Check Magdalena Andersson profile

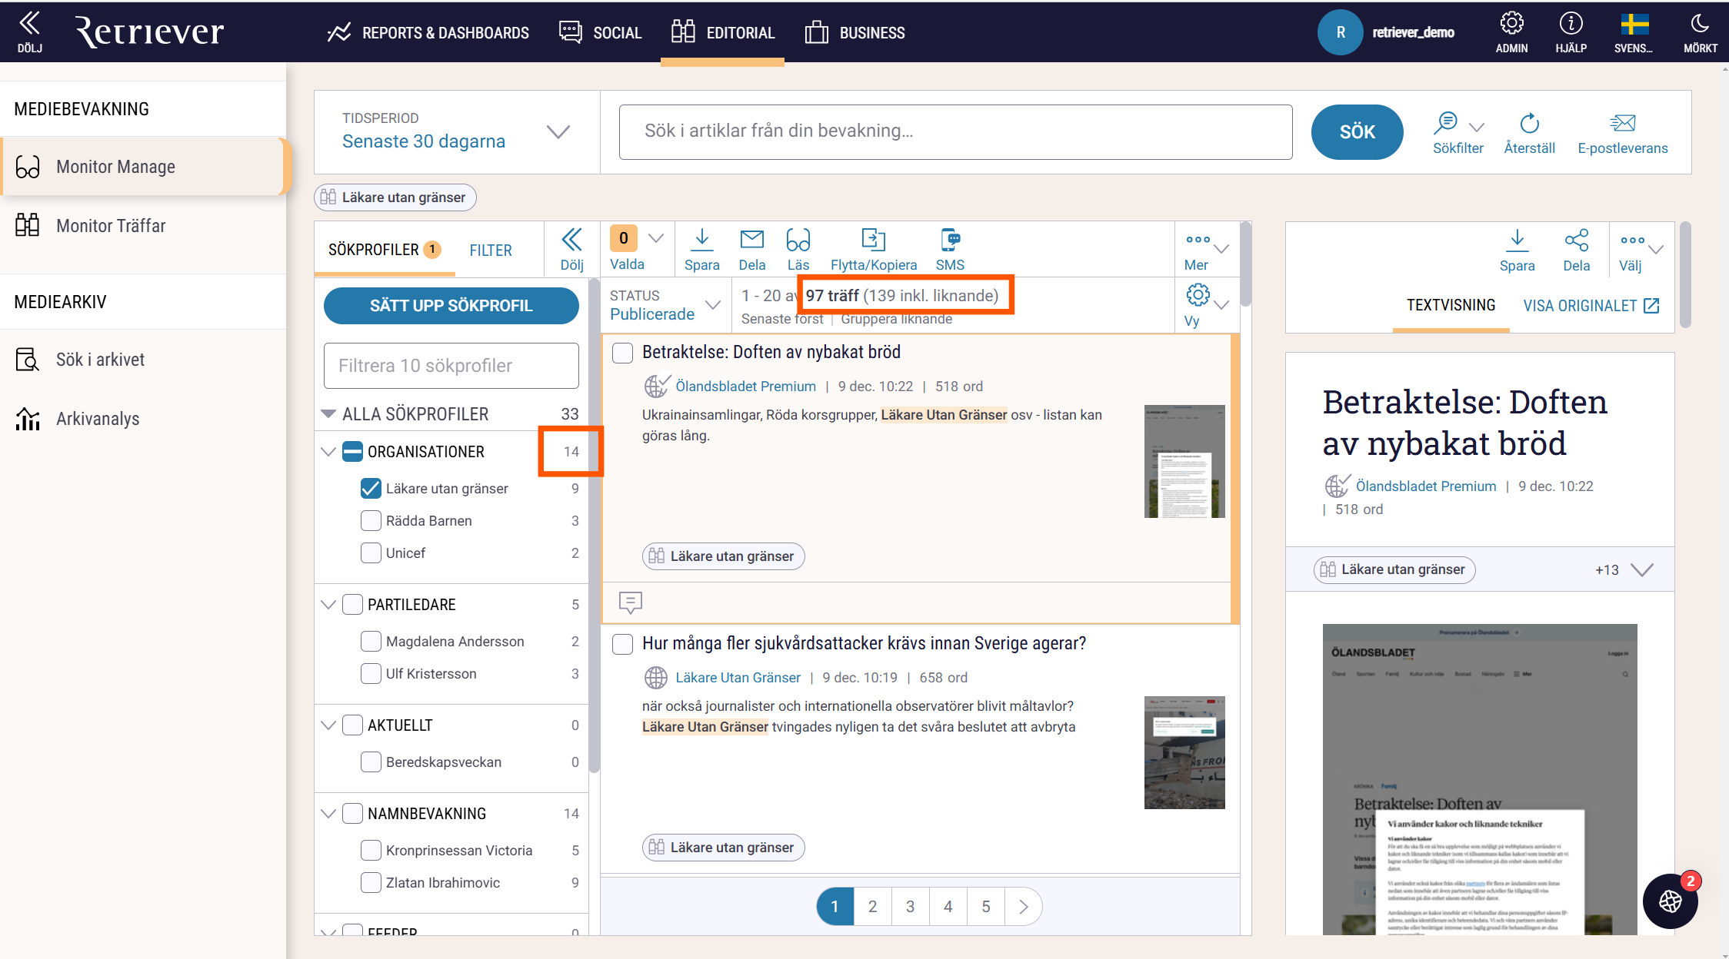(x=371, y=641)
